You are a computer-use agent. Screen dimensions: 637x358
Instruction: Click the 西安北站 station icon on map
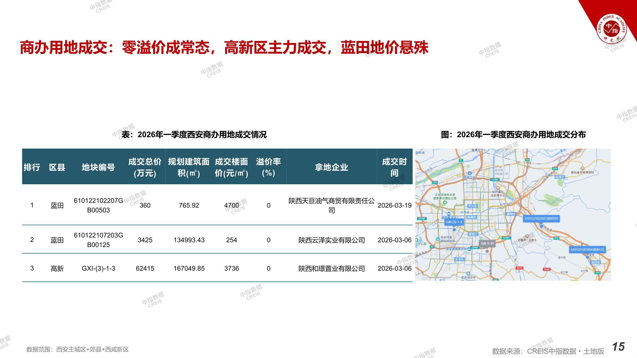click(x=469, y=173)
